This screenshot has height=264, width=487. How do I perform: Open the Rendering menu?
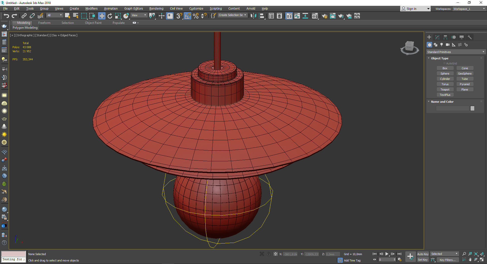[x=156, y=9]
